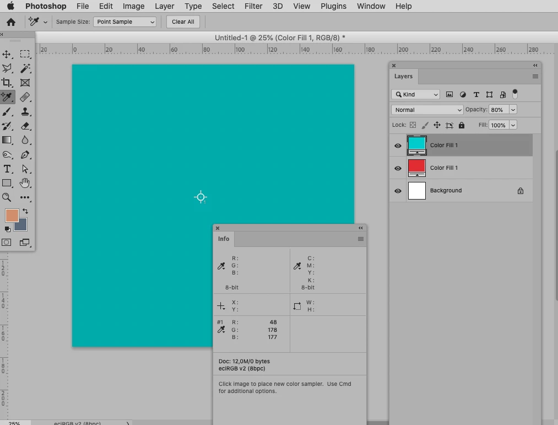Select the Color Sampler eyedropper tool in toolbox
Image resolution: width=558 pixels, height=425 pixels.
click(7, 97)
